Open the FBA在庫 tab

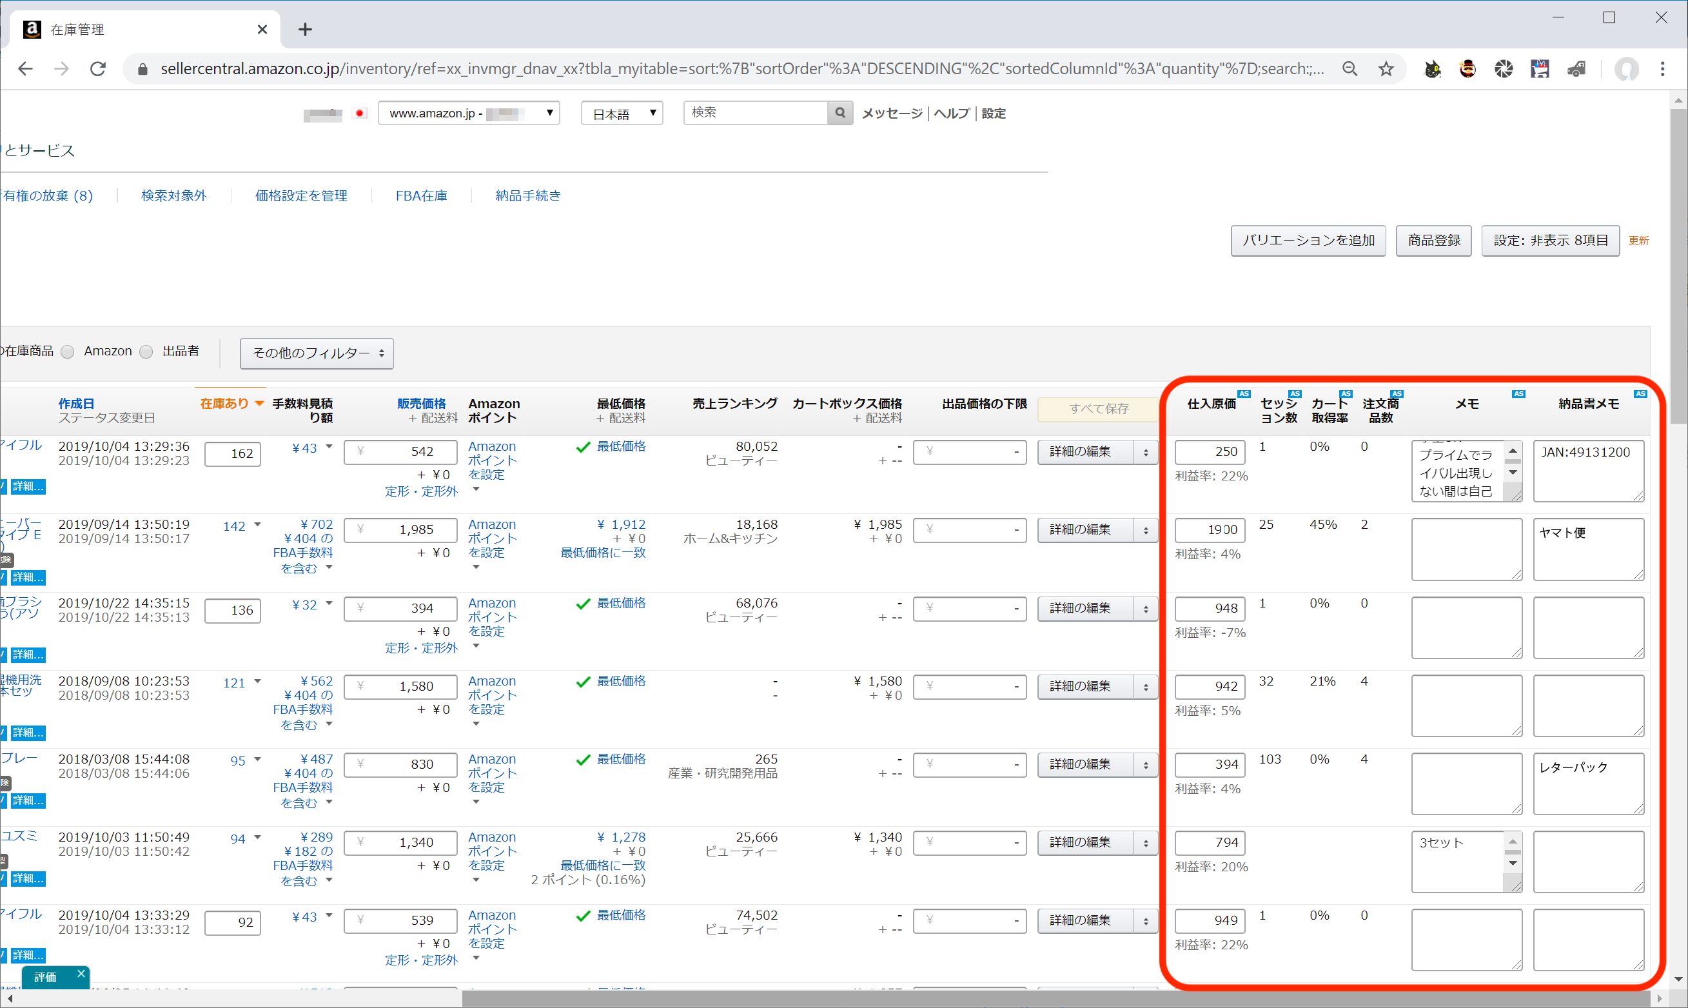coord(422,195)
